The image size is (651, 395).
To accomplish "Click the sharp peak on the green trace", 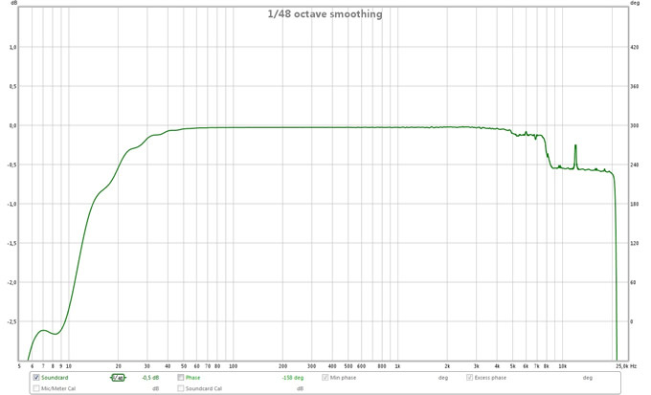I will [x=575, y=146].
